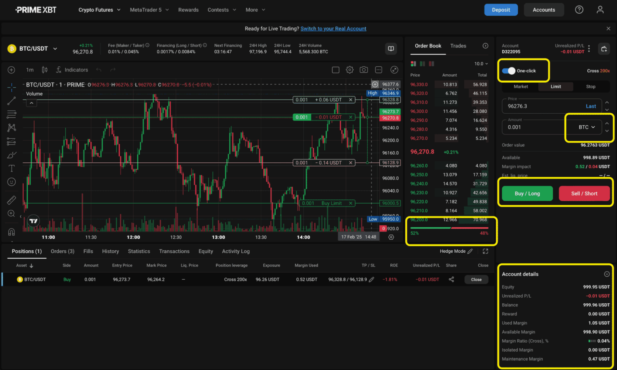
Task: Open the BTC/USDT symbol dropdown
Action: 55,48
